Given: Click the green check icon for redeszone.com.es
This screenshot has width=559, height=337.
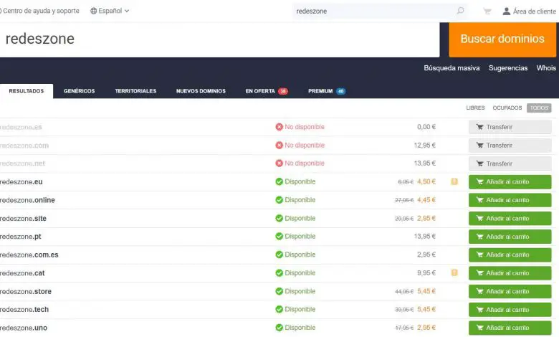Looking at the screenshot, I should pyautogui.click(x=279, y=255).
